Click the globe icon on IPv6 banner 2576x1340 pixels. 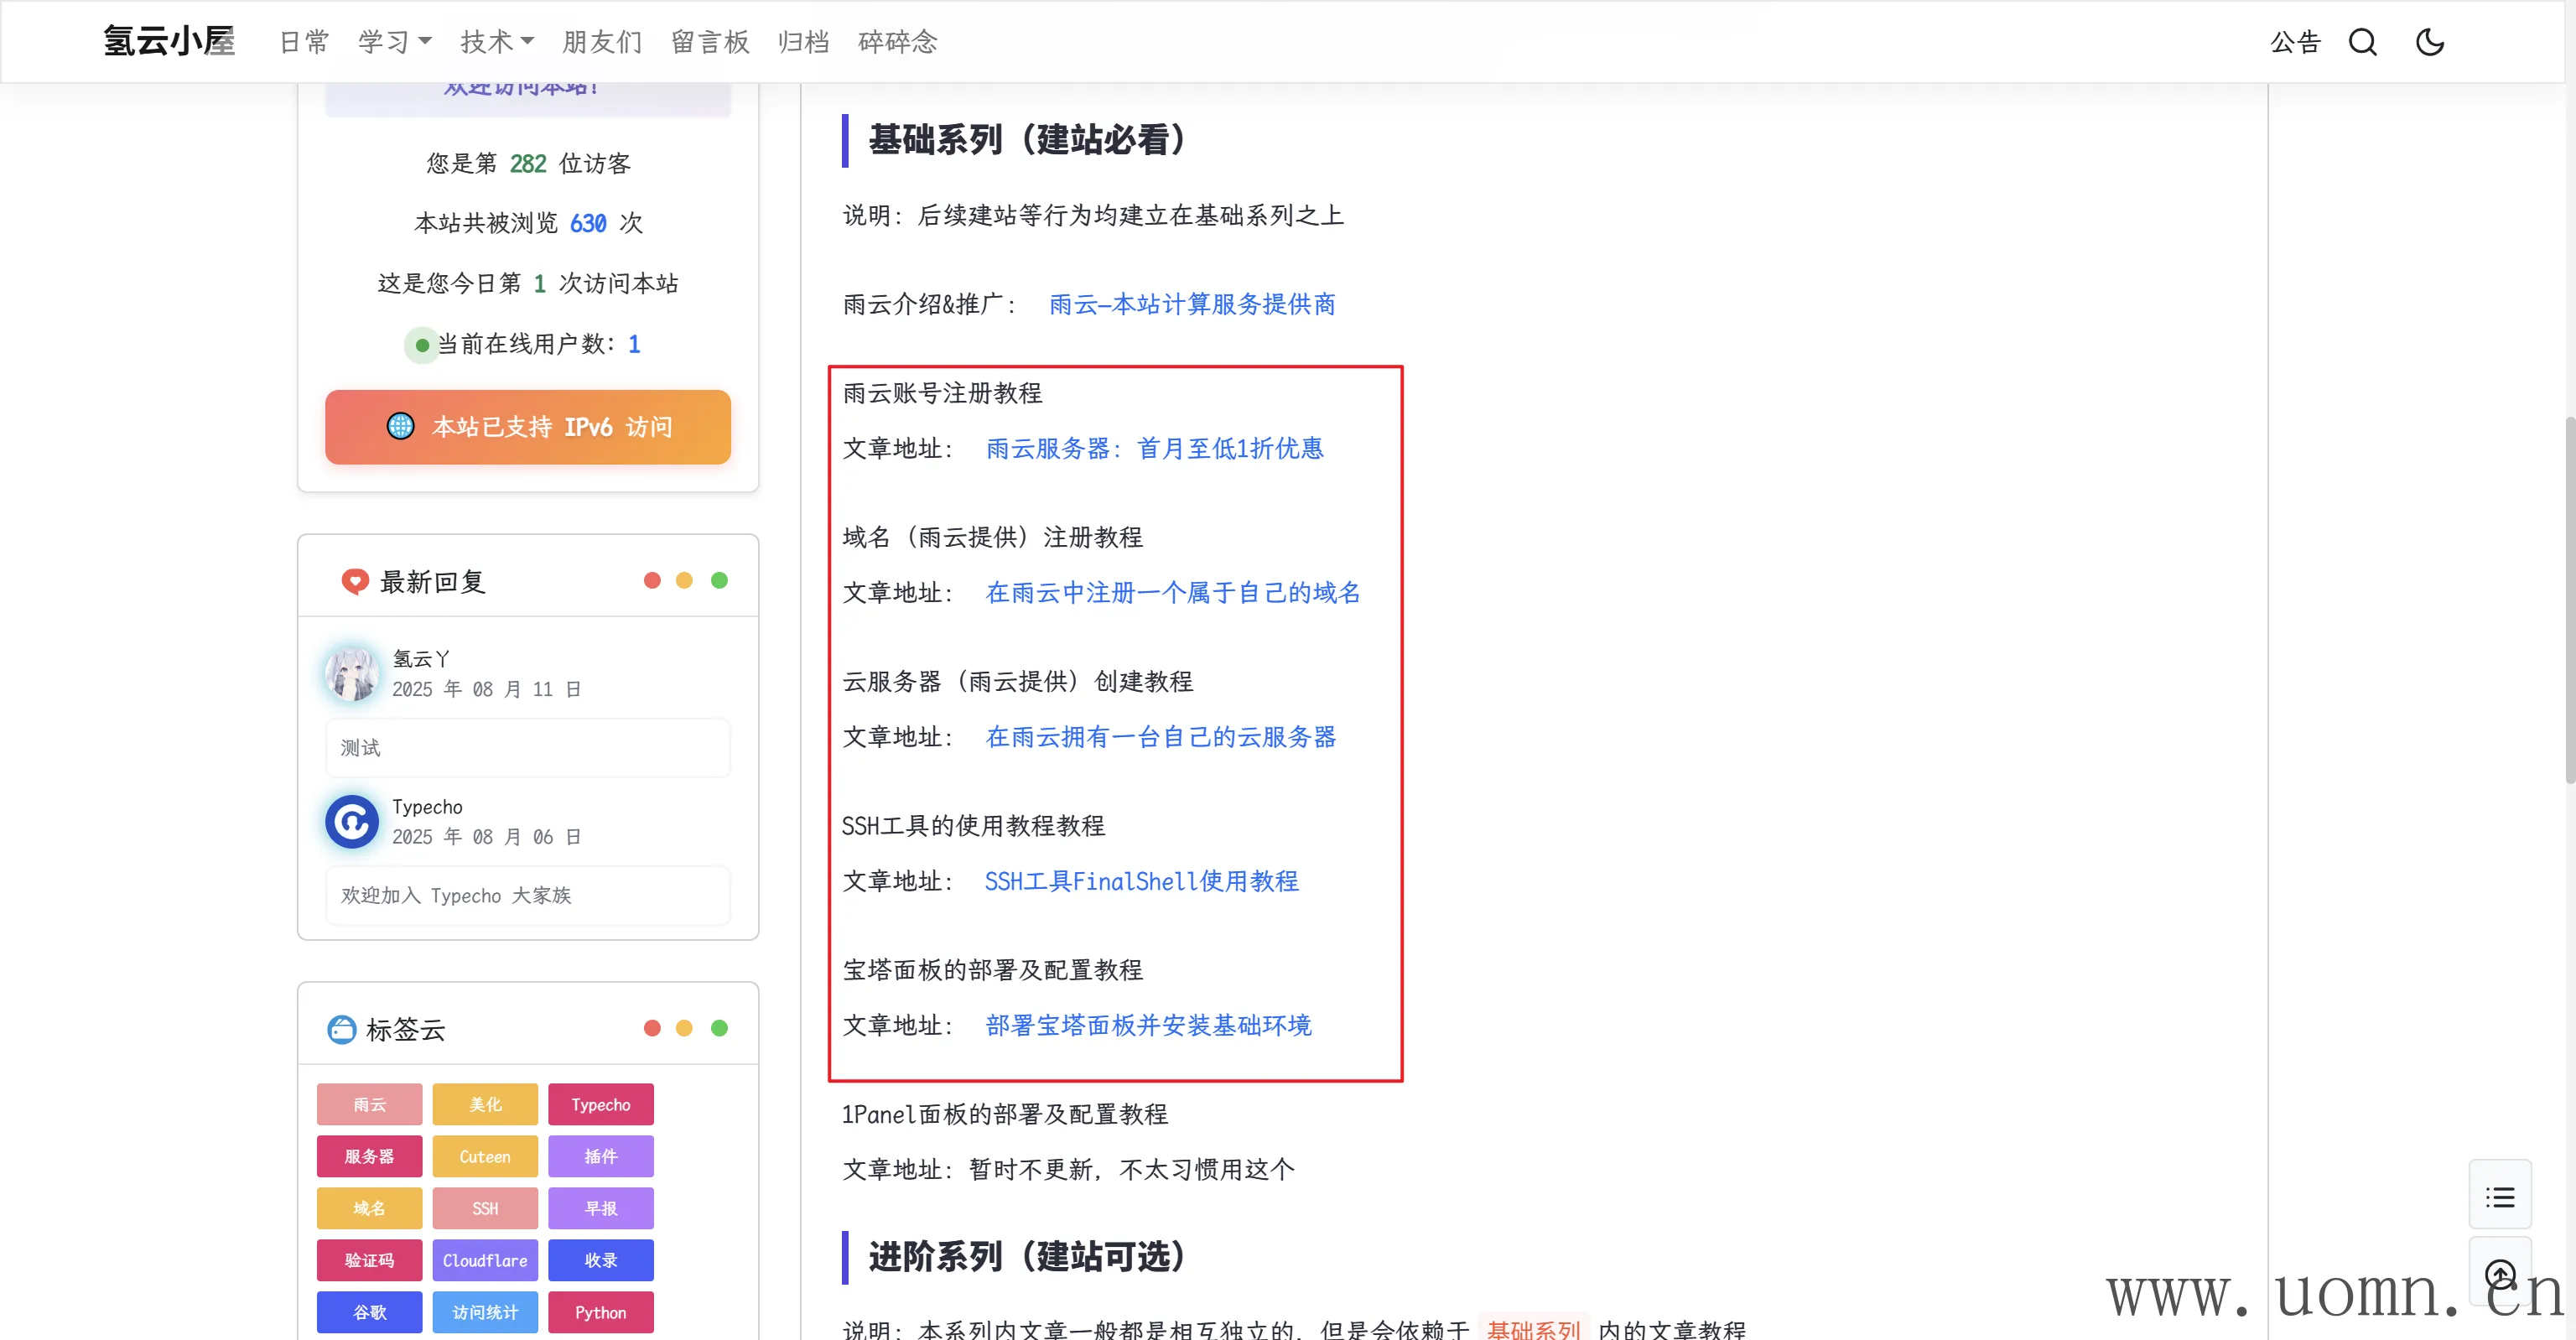tap(400, 426)
